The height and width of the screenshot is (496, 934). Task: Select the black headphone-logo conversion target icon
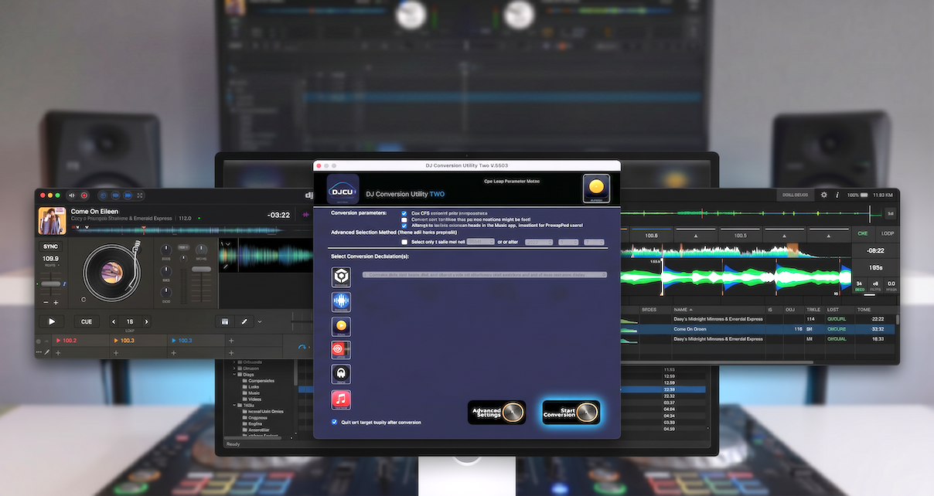[341, 375]
